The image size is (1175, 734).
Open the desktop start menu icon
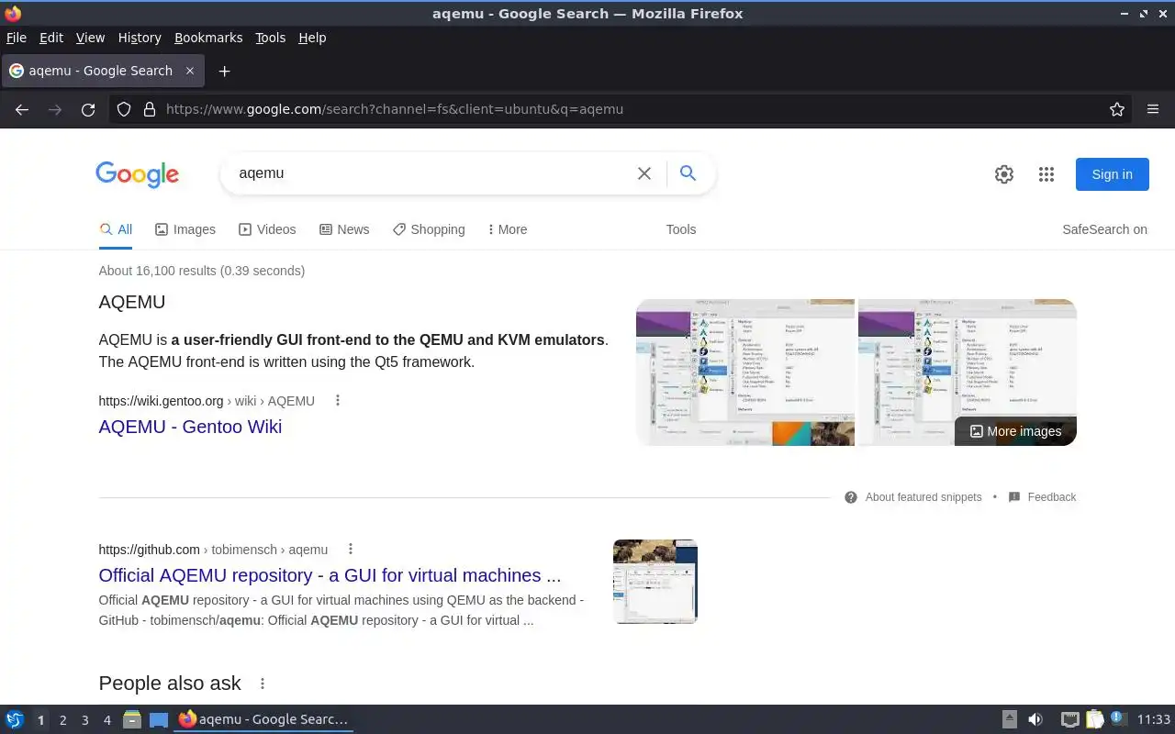(15, 719)
